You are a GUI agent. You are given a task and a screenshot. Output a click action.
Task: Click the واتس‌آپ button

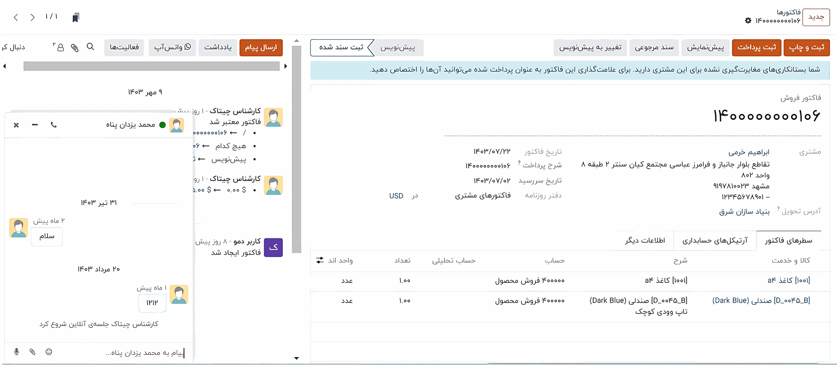coord(173,48)
